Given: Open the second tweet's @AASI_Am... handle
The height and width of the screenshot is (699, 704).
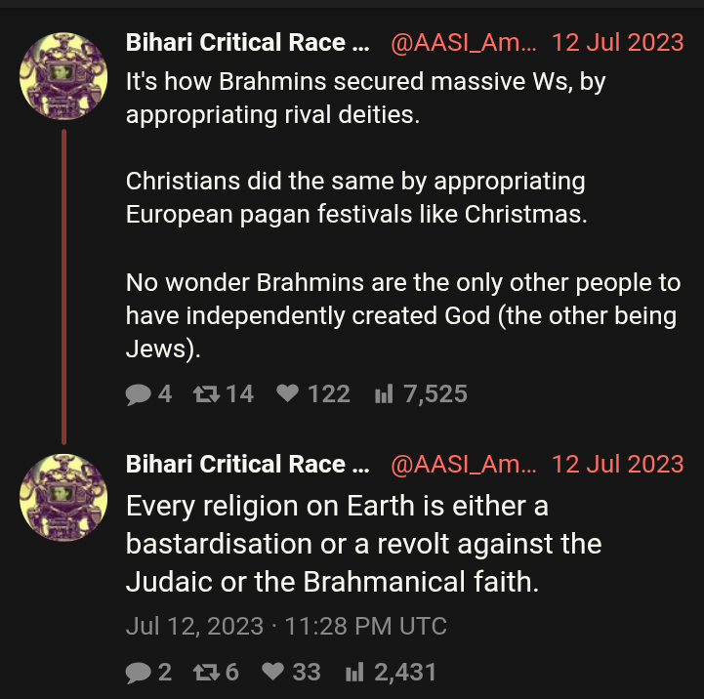Looking at the screenshot, I should tap(463, 465).
